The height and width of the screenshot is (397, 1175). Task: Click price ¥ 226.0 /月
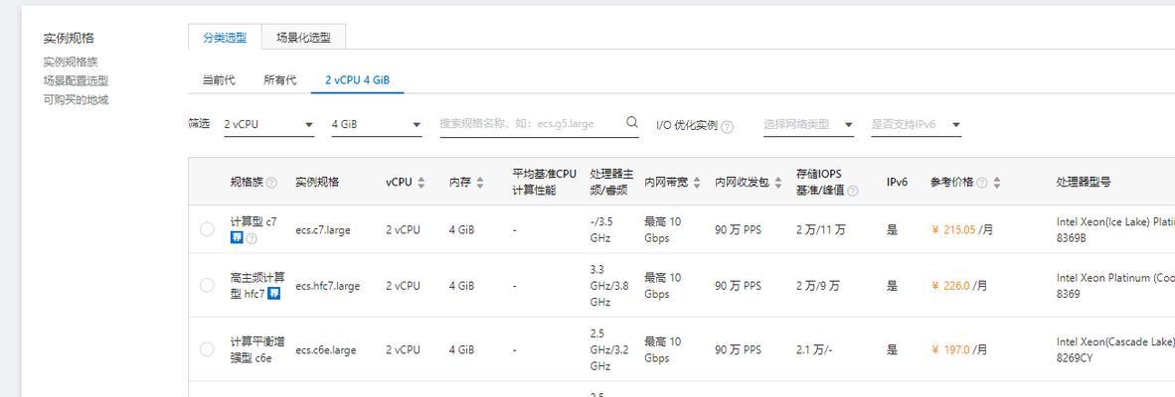pyautogui.click(x=959, y=286)
